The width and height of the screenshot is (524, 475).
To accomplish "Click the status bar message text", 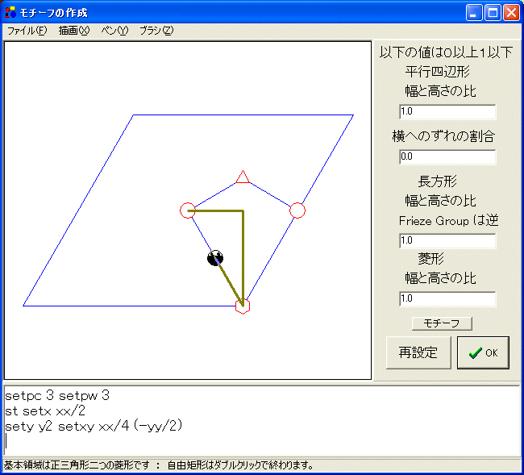I will click(159, 465).
